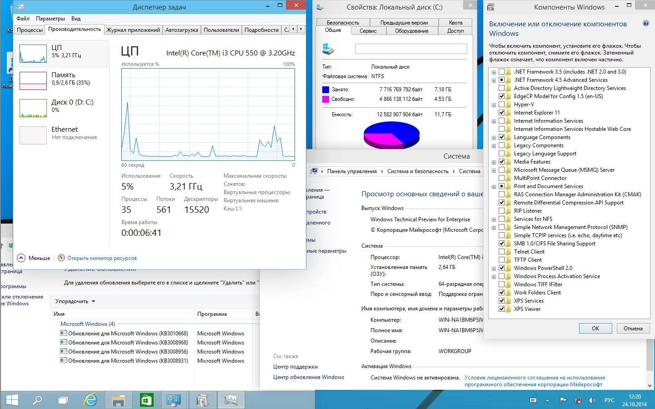The width and height of the screenshot is (655, 409).
Task: Open the volume icon in the system tray
Action: (592, 400)
